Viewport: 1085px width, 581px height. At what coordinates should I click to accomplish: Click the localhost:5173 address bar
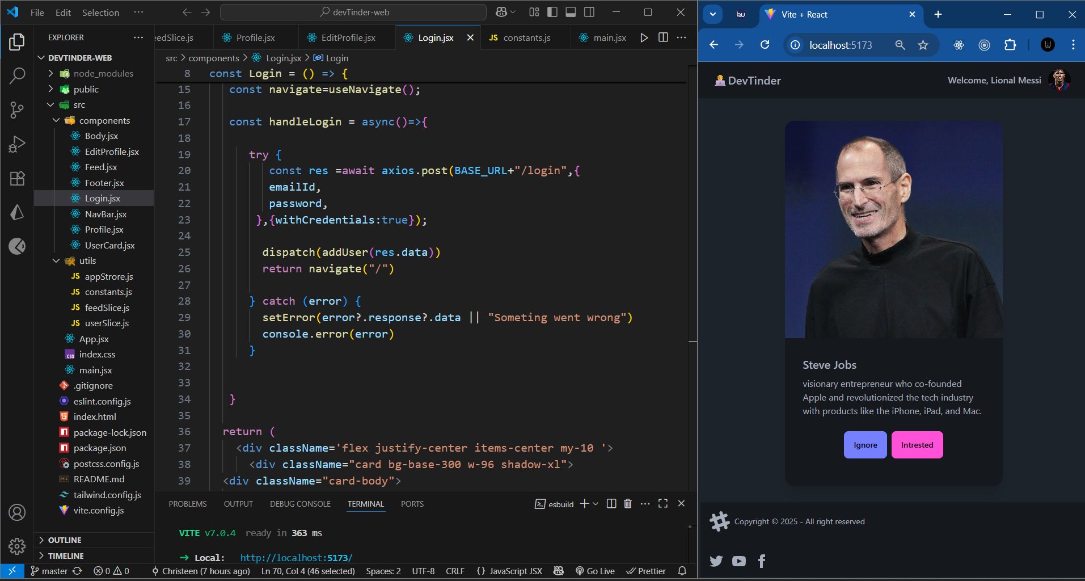tap(841, 45)
